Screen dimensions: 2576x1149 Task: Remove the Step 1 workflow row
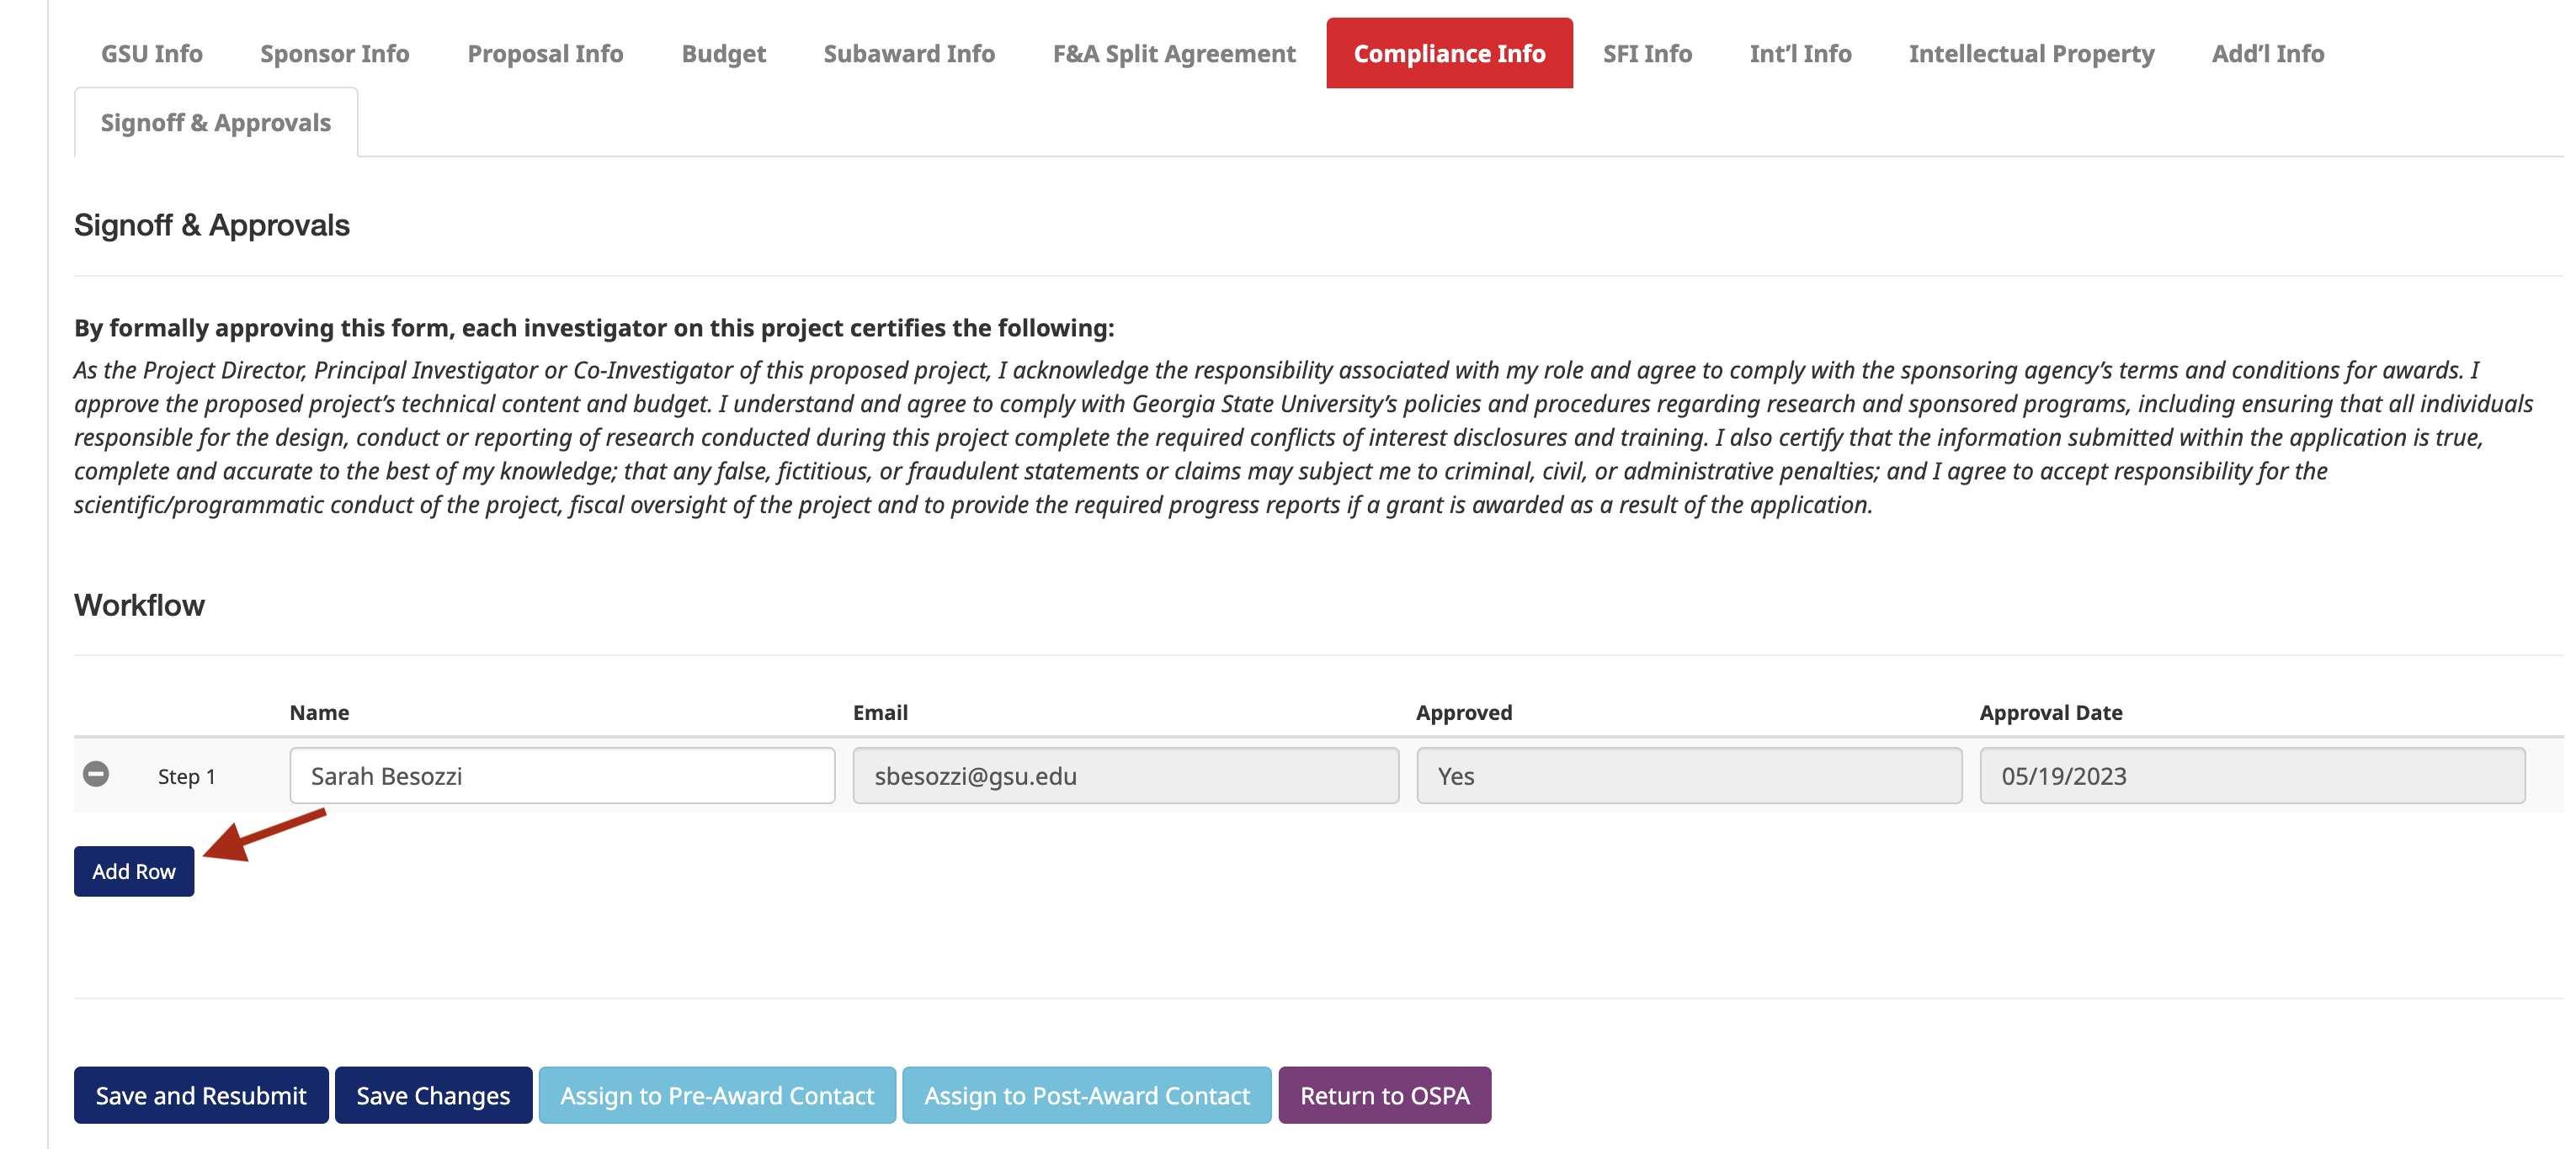click(96, 775)
